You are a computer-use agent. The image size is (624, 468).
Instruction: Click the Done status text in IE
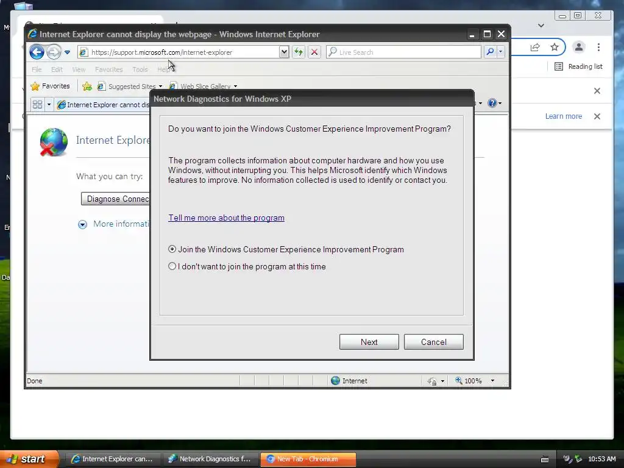point(35,381)
